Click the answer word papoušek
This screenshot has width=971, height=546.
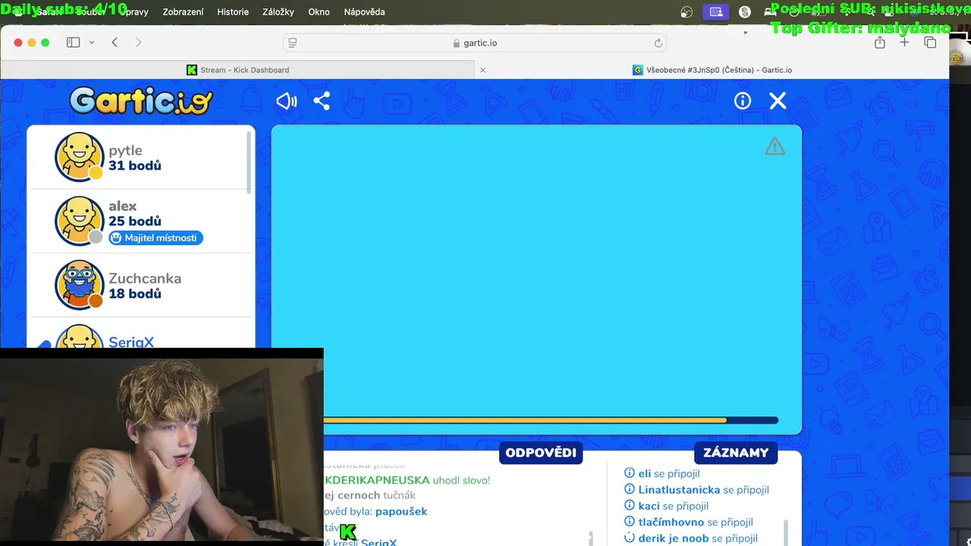(401, 512)
